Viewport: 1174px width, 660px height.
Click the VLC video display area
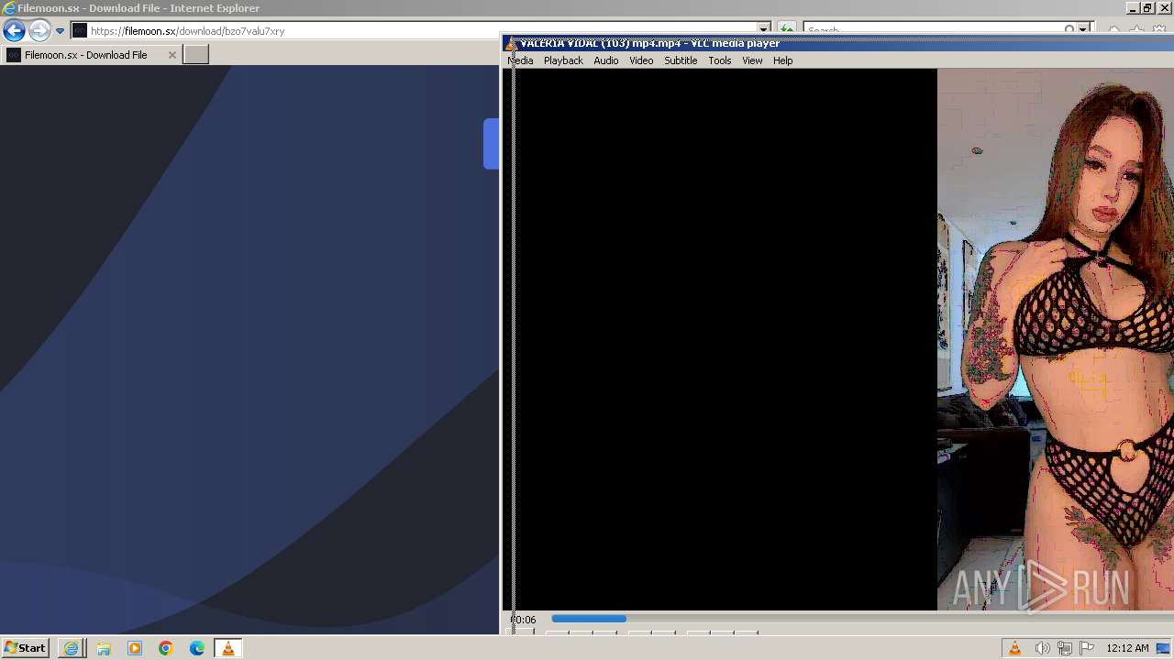click(839, 339)
